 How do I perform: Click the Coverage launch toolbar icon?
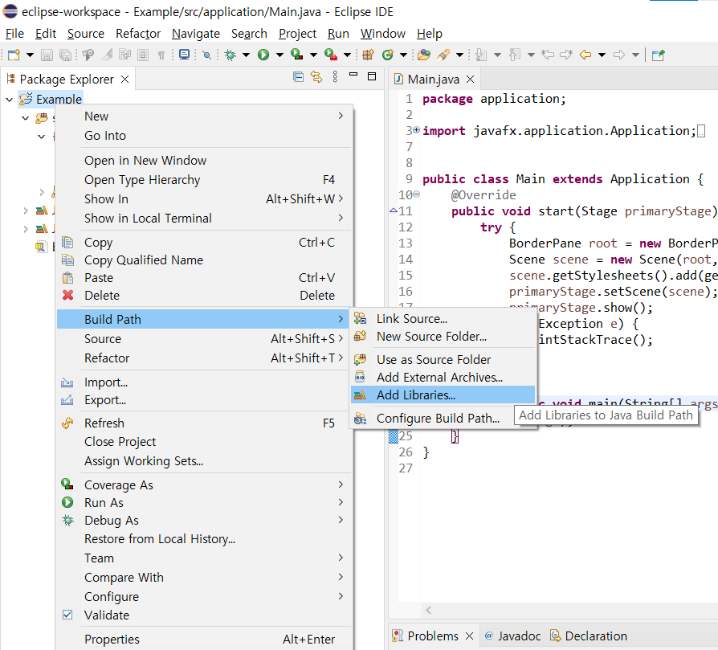point(296,55)
